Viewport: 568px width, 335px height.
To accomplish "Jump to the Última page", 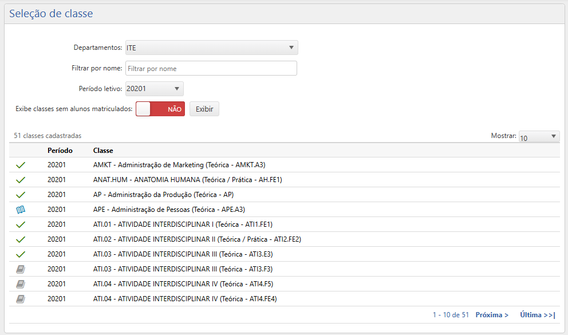I will click(x=537, y=315).
